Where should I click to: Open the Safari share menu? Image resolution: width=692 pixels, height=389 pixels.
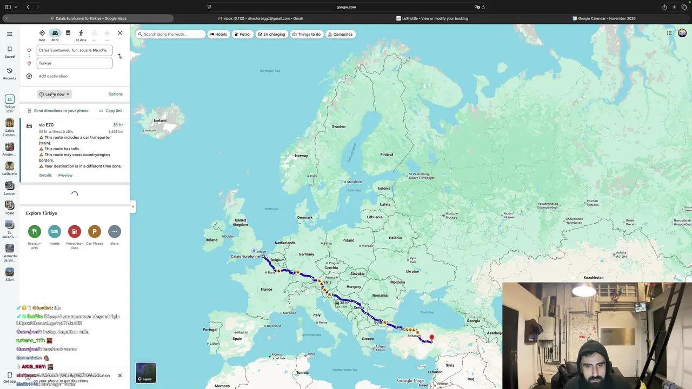pyautogui.click(x=664, y=7)
